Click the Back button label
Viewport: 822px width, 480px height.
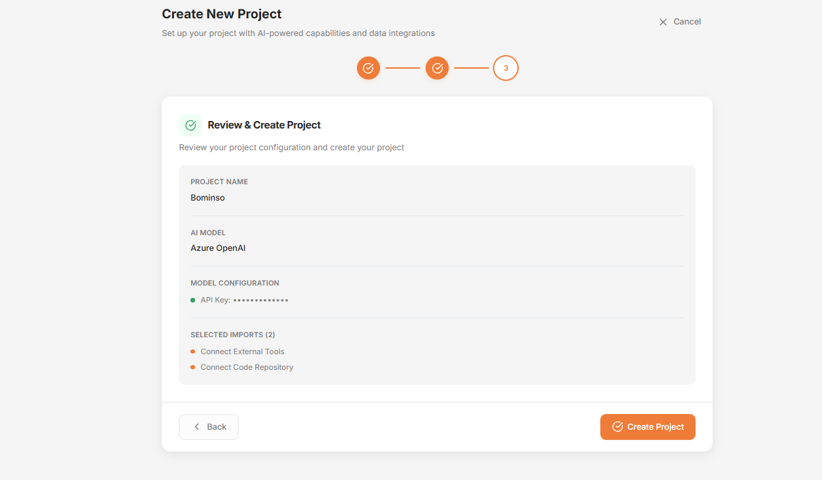(217, 427)
